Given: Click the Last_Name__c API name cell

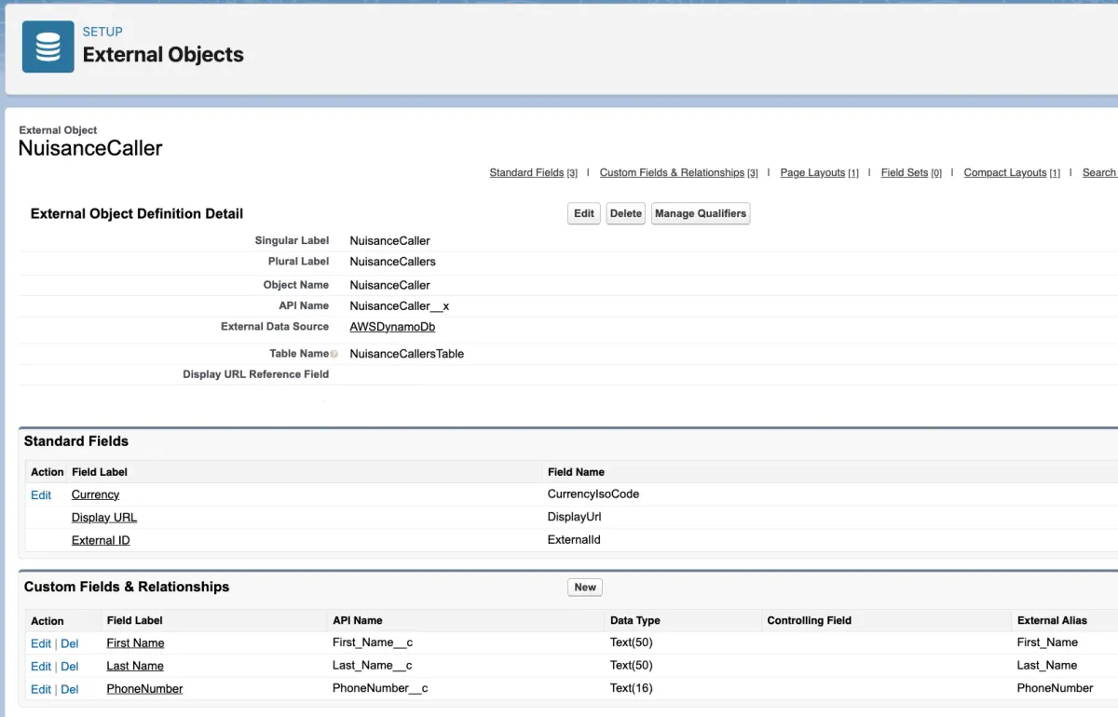Looking at the screenshot, I should pyautogui.click(x=372, y=666).
